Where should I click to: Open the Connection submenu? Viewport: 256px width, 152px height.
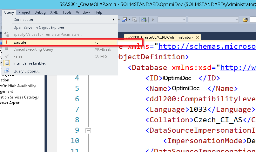pyautogui.click(x=23, y=20)
